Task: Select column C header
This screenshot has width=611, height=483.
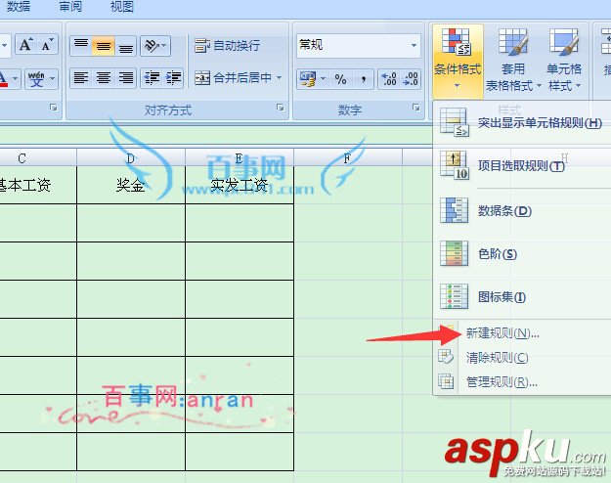Action: pos(38,158)
